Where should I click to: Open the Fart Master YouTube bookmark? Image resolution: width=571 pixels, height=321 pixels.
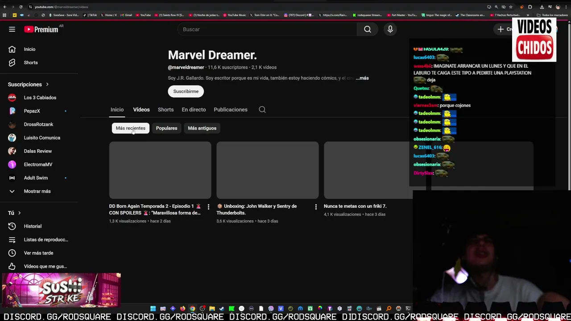click(402, 15)
